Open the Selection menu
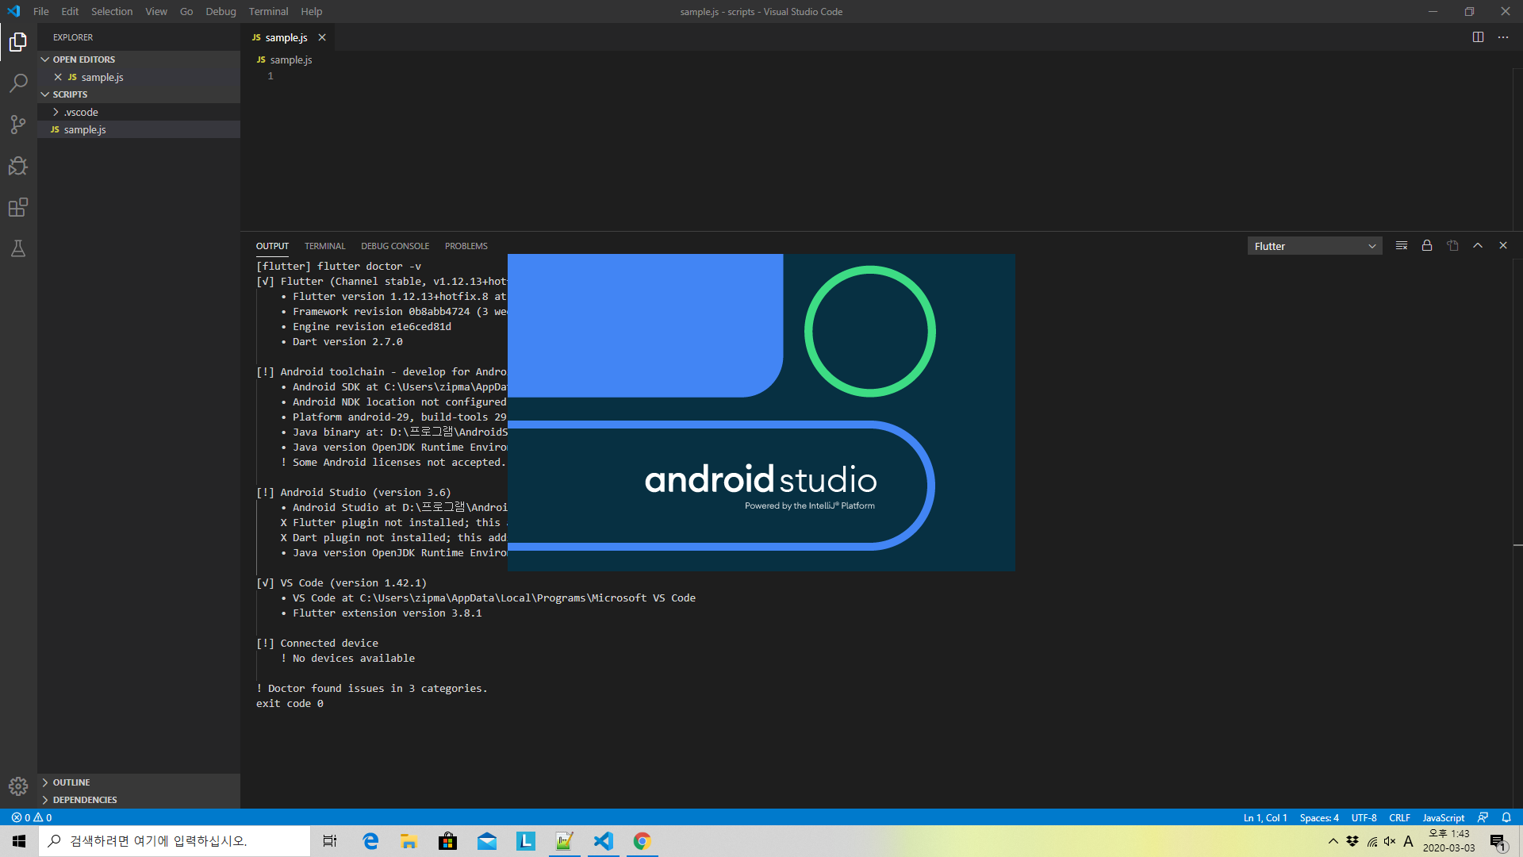 [x=112, y=11]
